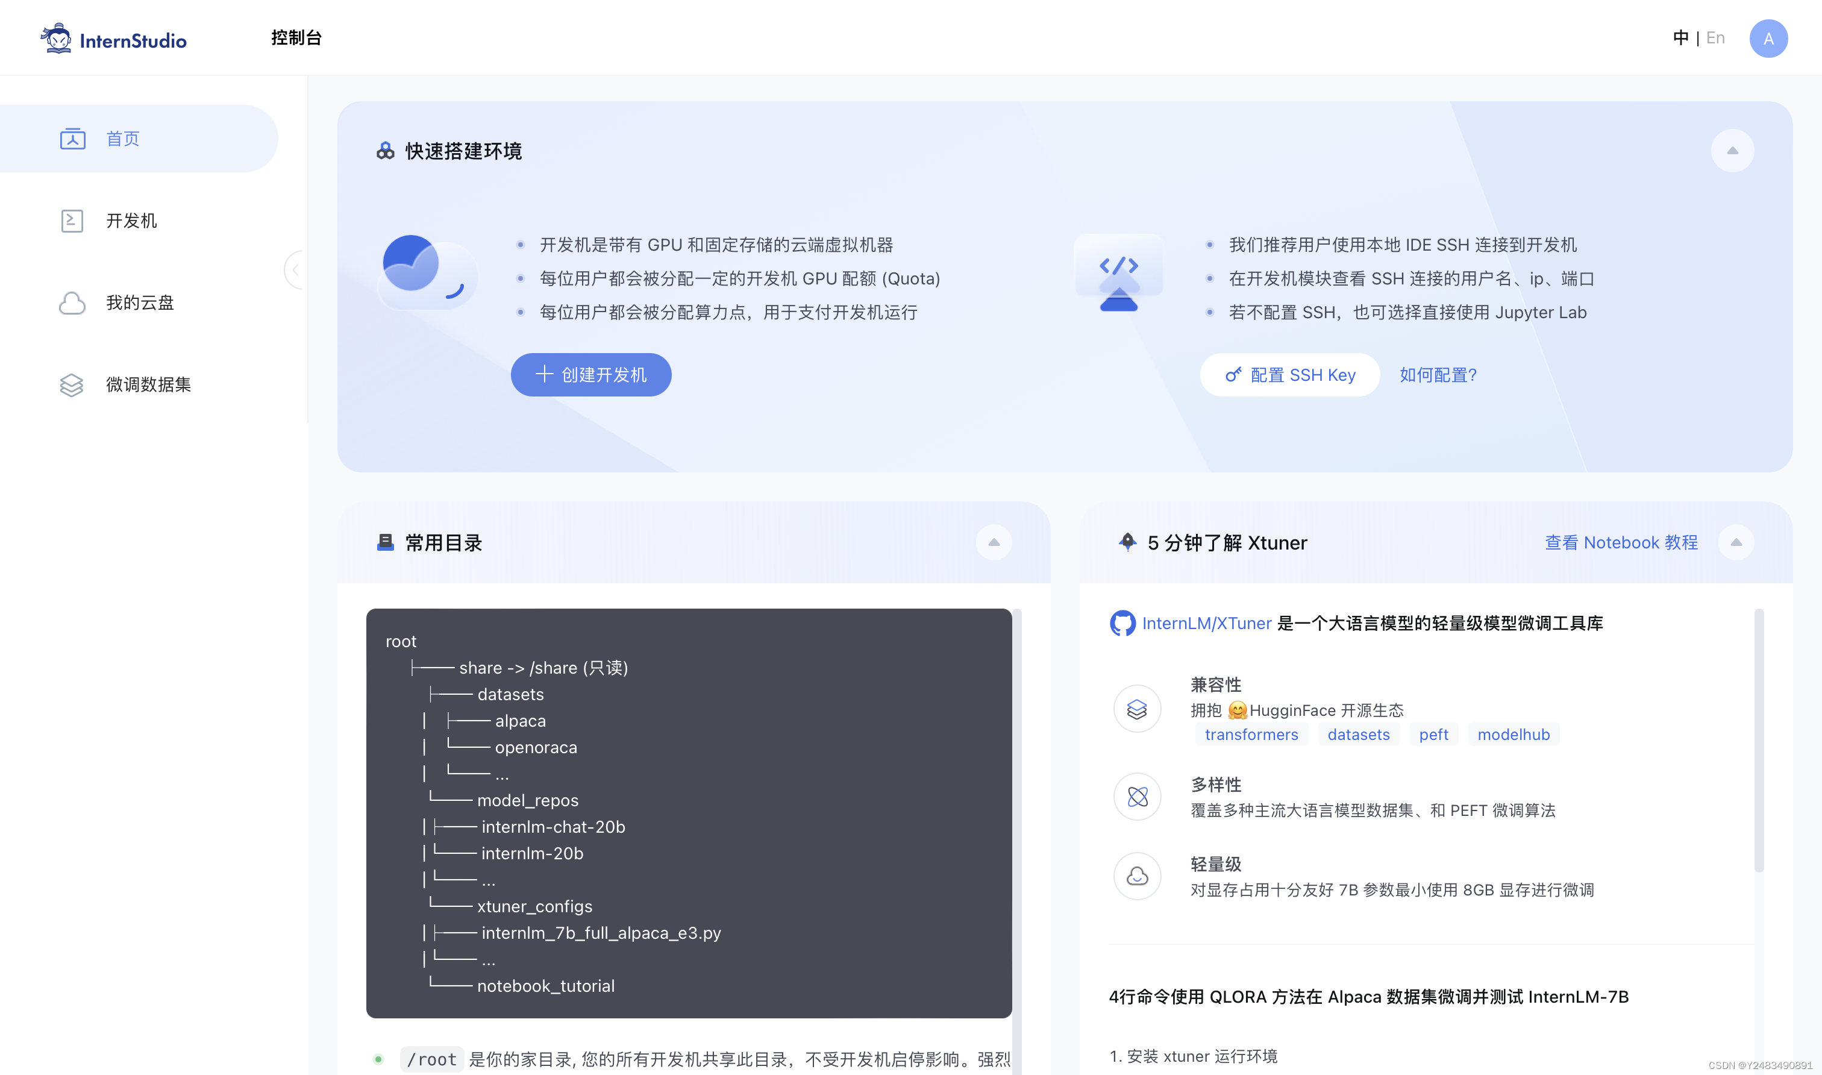Open 我的云盘 in the sidebar
This screenshot has width=1822, height=1075.
139,302
